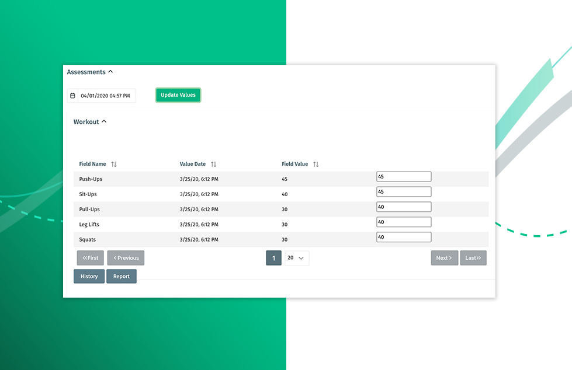Viewport: 572px width, 370px height.
Task: Sort by Value Date column arrows
Action: point(214,165)
